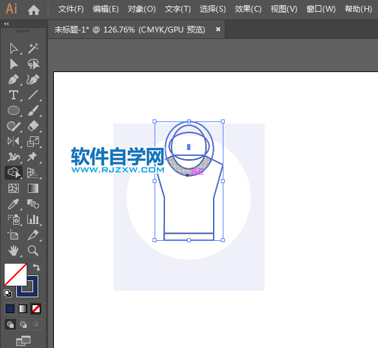Screen dimensions: 378x348
Task: Select the Hand tool
Action: point(14,251)
